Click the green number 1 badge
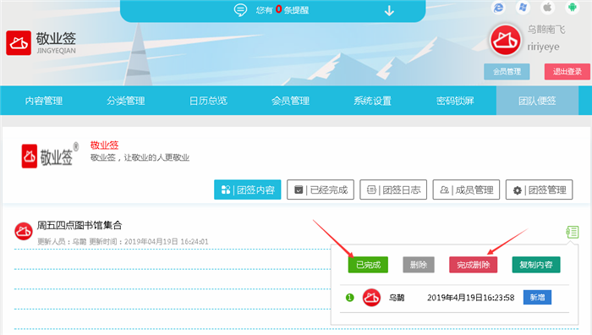 [x=349, y=298]
